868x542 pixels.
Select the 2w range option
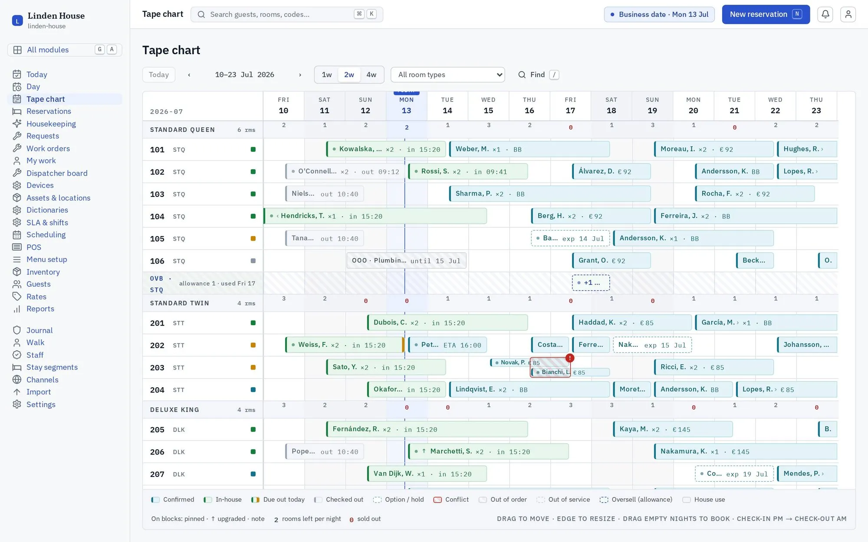click(x=349, y=75)
